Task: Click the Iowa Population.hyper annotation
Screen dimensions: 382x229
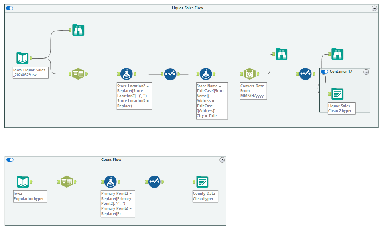Action: 30,196
